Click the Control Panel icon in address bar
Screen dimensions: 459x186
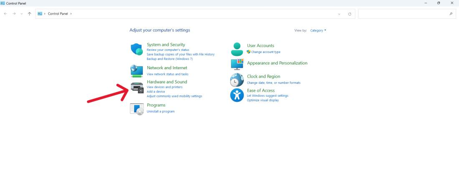(x=40, y=13)
